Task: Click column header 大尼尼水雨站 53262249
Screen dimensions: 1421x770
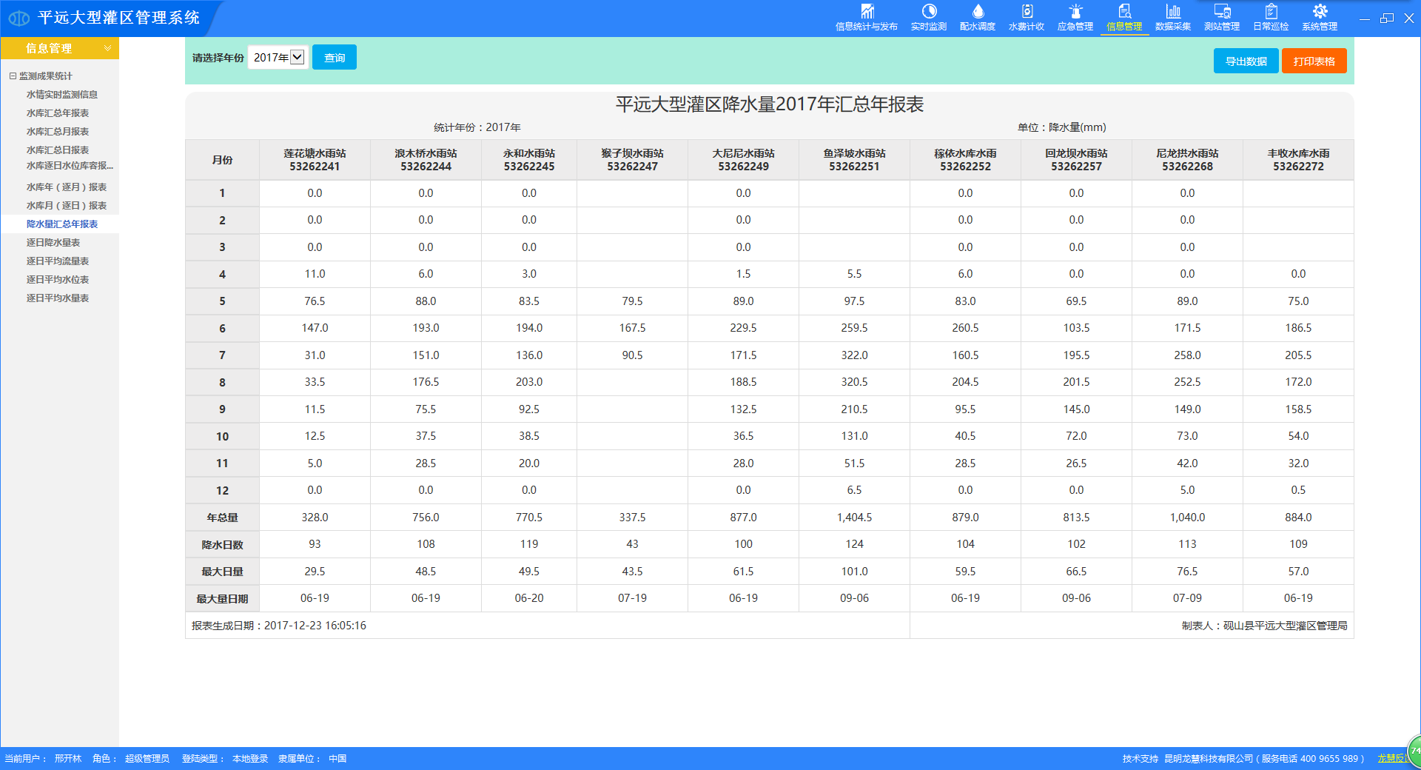Action: (743, 160)
